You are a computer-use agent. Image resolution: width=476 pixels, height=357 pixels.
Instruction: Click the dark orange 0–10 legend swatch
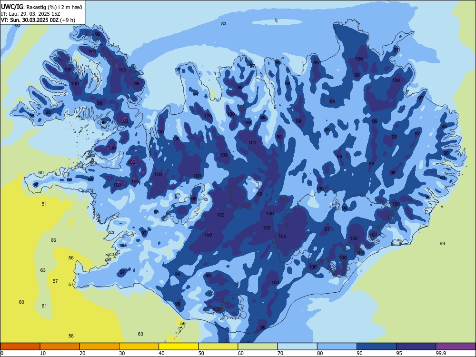click(20, 347)
